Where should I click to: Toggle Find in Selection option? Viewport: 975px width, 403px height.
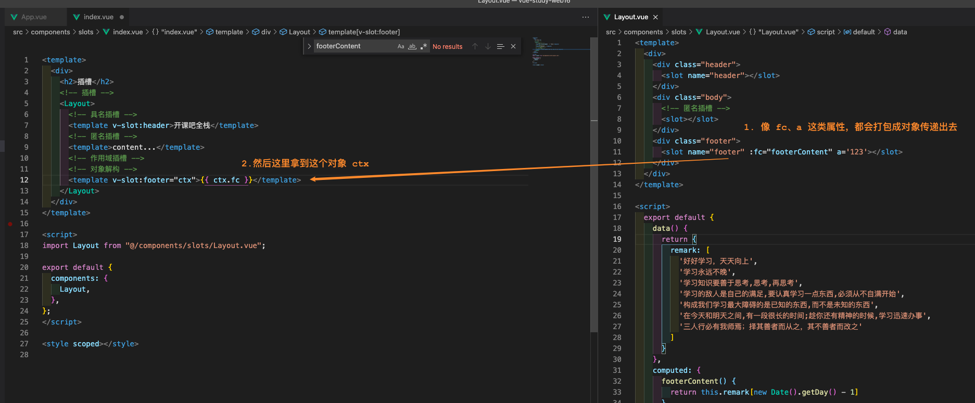pyautogui.click(x=500, y=46)
